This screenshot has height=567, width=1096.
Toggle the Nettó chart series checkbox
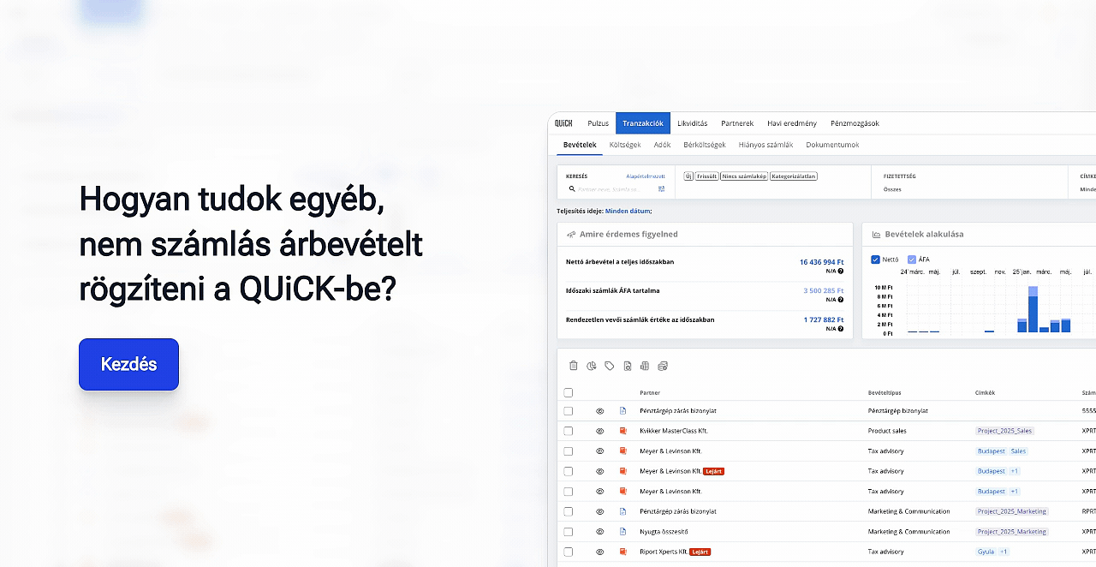tap(875, 260)
